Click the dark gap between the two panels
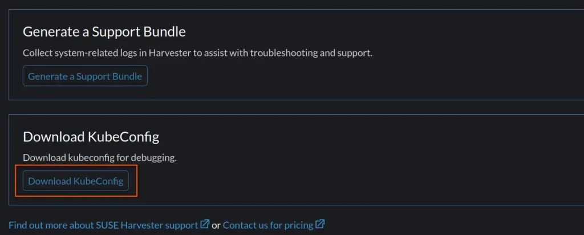This screenshot has width=584, height=235. [285, 107]
